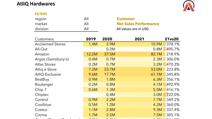
Task: Click Chiptec growth value 722.0%
Action: point(173,95)
